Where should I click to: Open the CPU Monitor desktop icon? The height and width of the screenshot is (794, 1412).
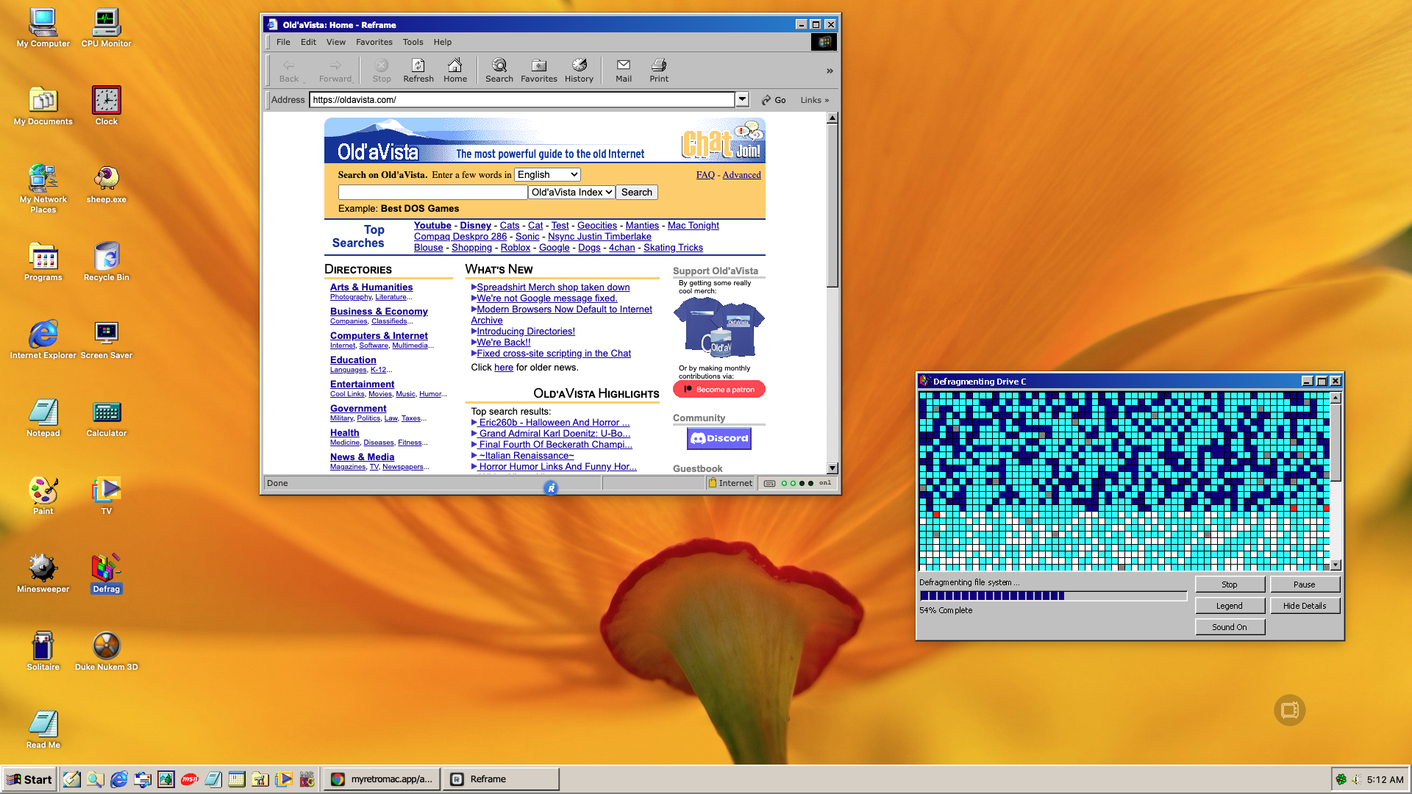pyautogui.click(x=106, y=28)
